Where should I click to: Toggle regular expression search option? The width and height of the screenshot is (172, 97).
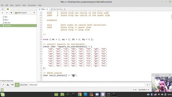[x=3, y=85]
